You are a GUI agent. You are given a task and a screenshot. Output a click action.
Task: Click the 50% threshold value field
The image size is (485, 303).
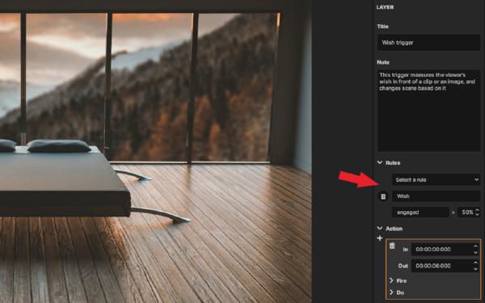pos(466,213)
